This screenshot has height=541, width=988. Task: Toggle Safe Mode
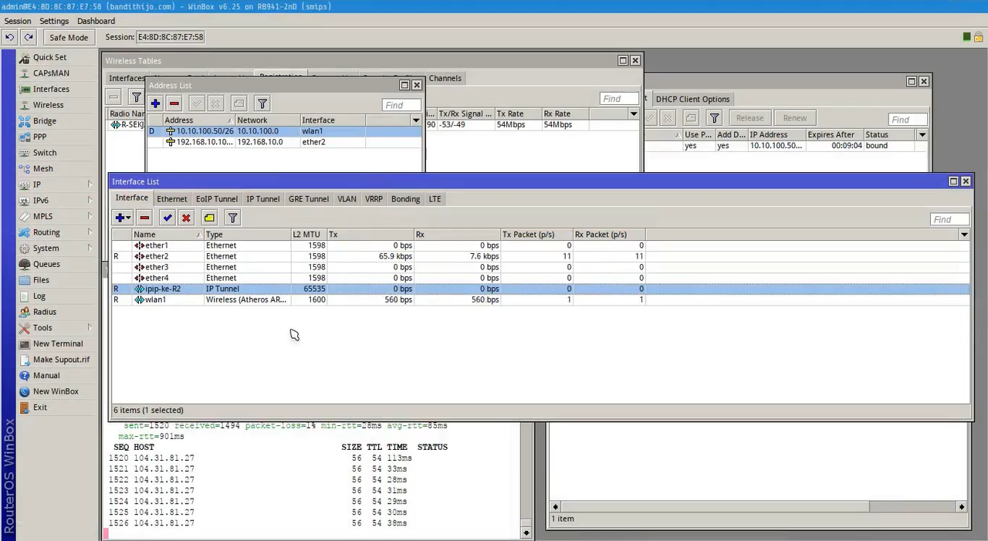pyautogui.click(x=69, y=37)
